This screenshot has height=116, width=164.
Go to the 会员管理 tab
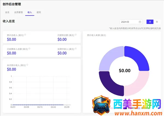coord(19,12)
